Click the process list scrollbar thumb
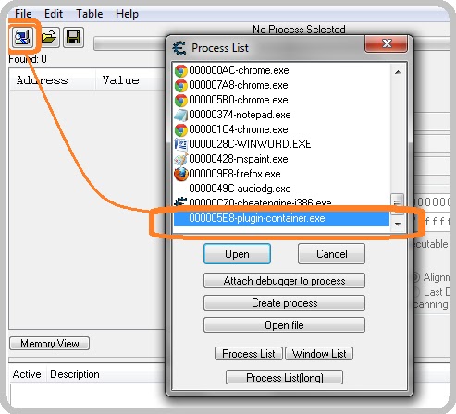 (398, 203)
